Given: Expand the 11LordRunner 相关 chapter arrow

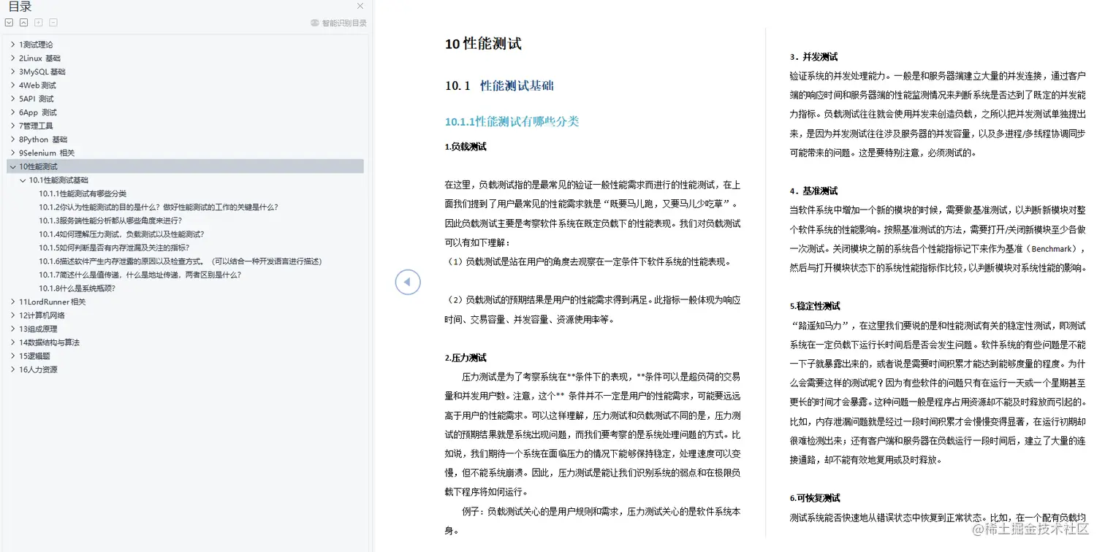Looking at the screenshot, I should coord(12,302).
